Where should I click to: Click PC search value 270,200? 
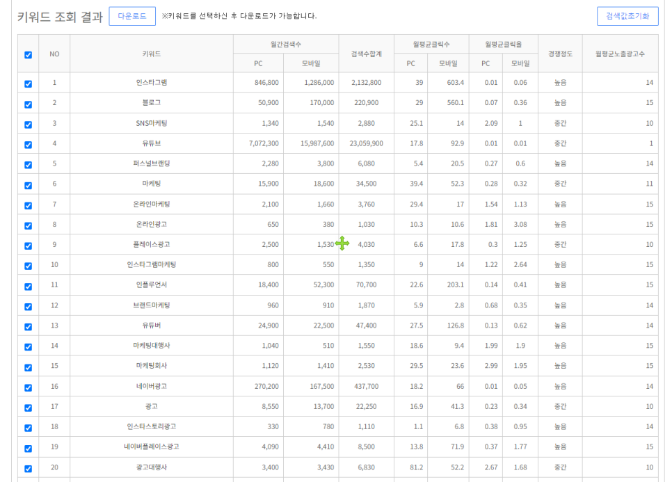click(x=266, y=387)
